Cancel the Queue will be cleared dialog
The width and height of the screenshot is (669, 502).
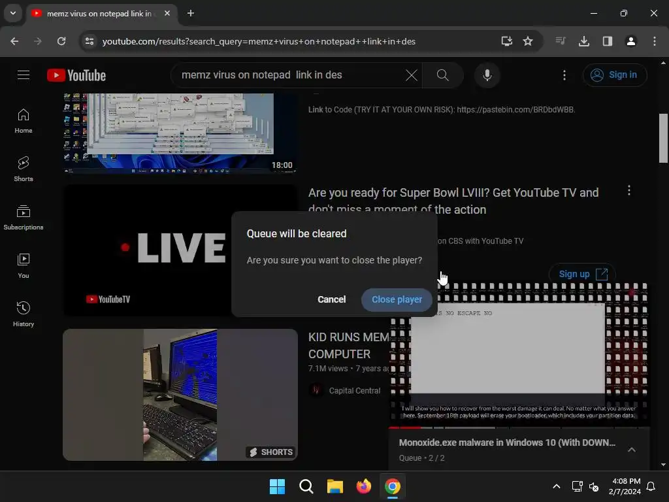coord(331,299)
